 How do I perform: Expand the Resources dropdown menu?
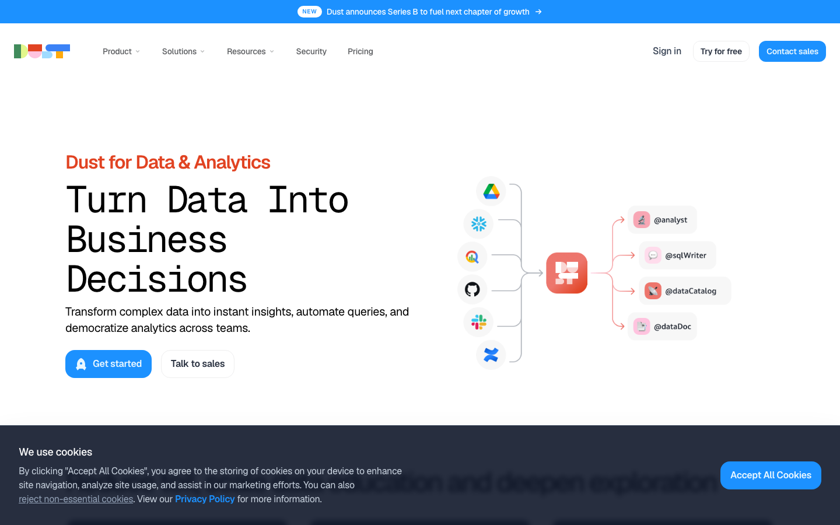pos(250,51)
